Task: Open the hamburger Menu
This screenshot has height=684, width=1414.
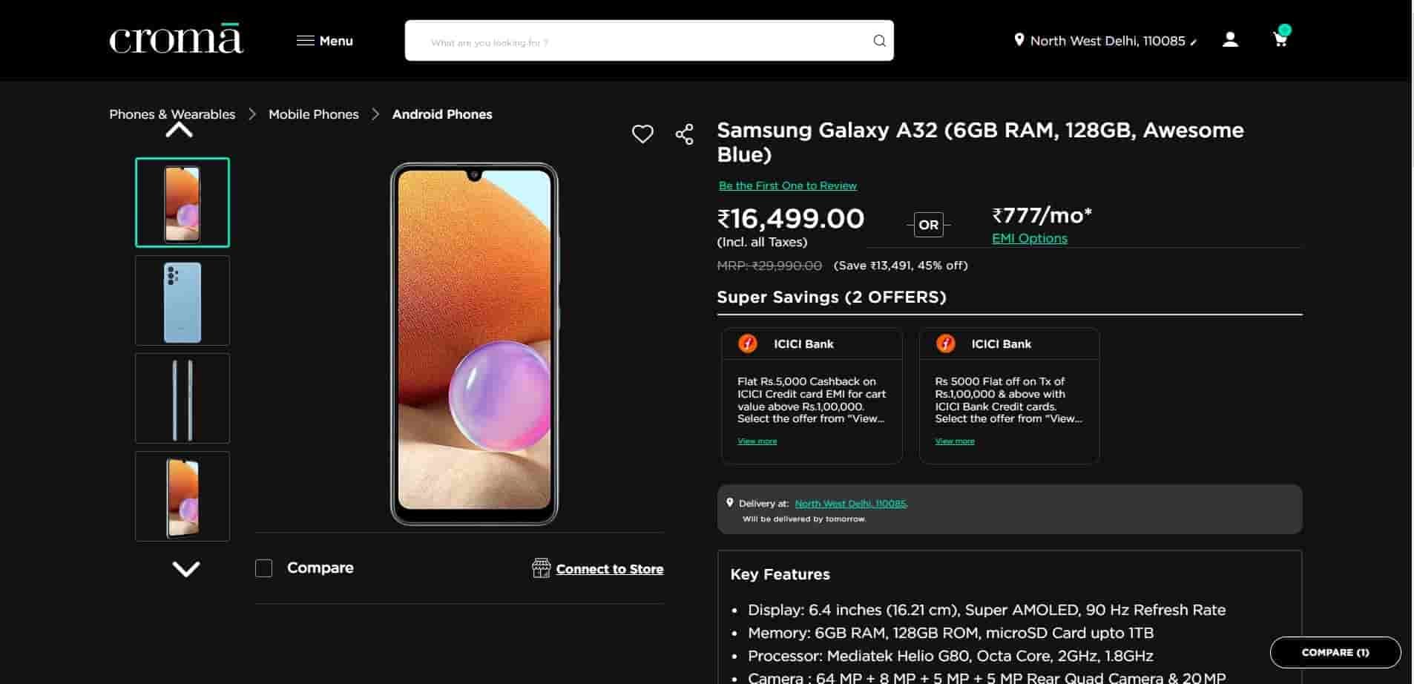Action: click(x=324, y=41)
